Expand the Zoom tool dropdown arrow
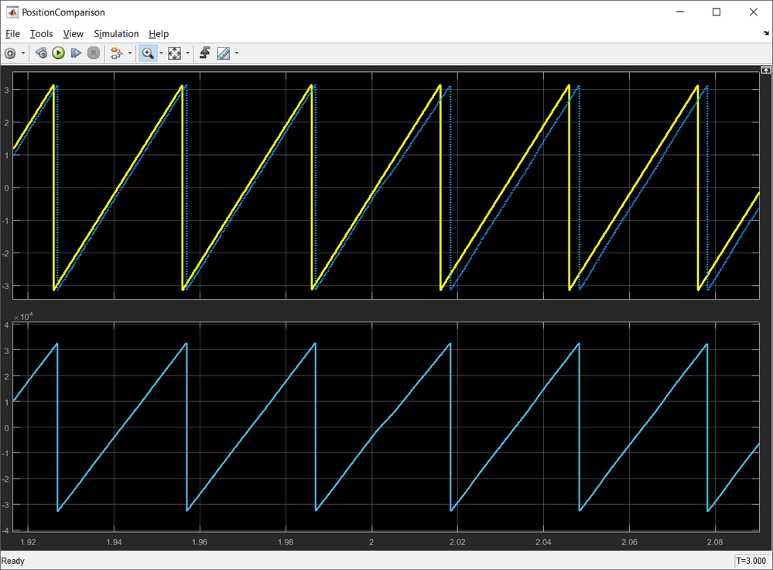 (161, 53)
